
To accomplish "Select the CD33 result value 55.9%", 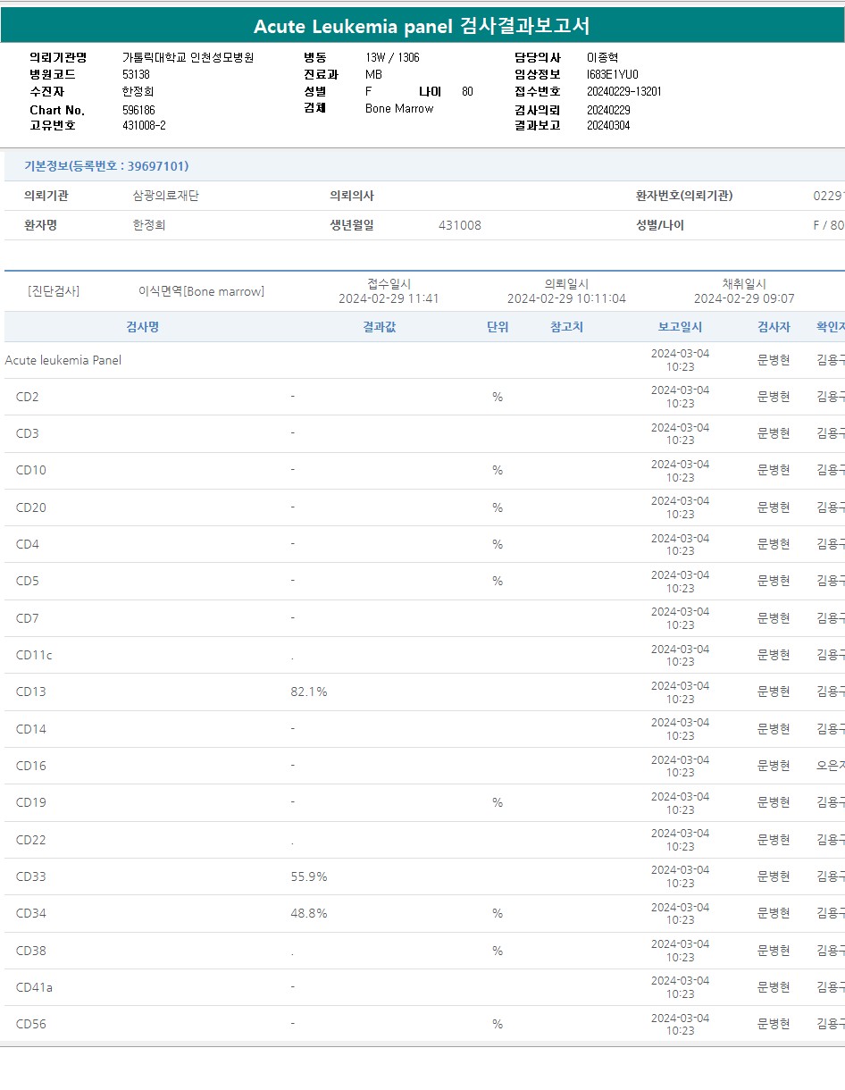I will [309, 876].
